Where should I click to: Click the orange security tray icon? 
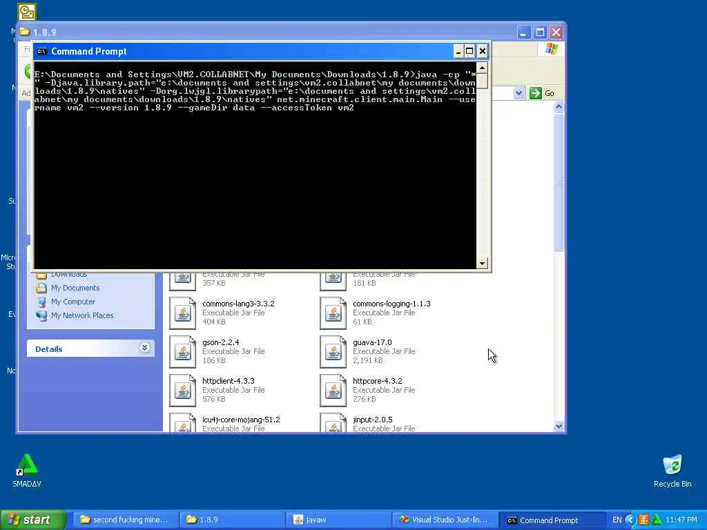[643, 520]
